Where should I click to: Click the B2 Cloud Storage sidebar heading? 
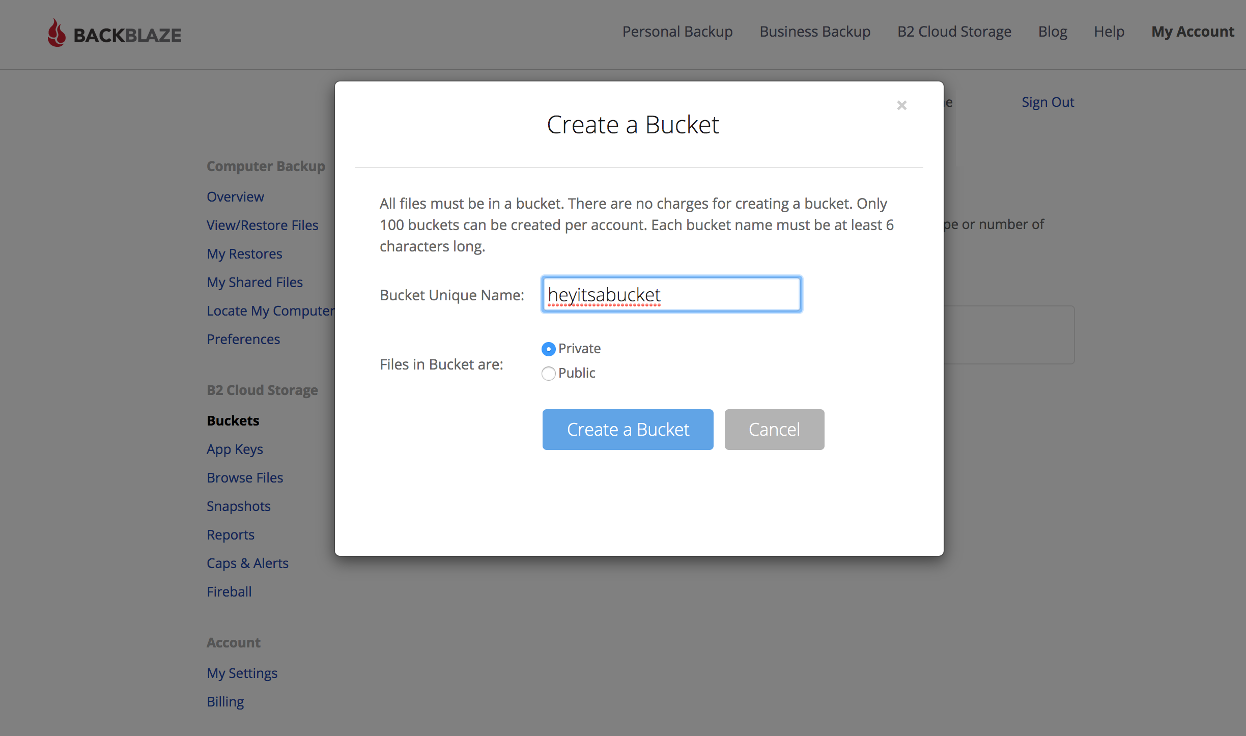coord(262,390)
